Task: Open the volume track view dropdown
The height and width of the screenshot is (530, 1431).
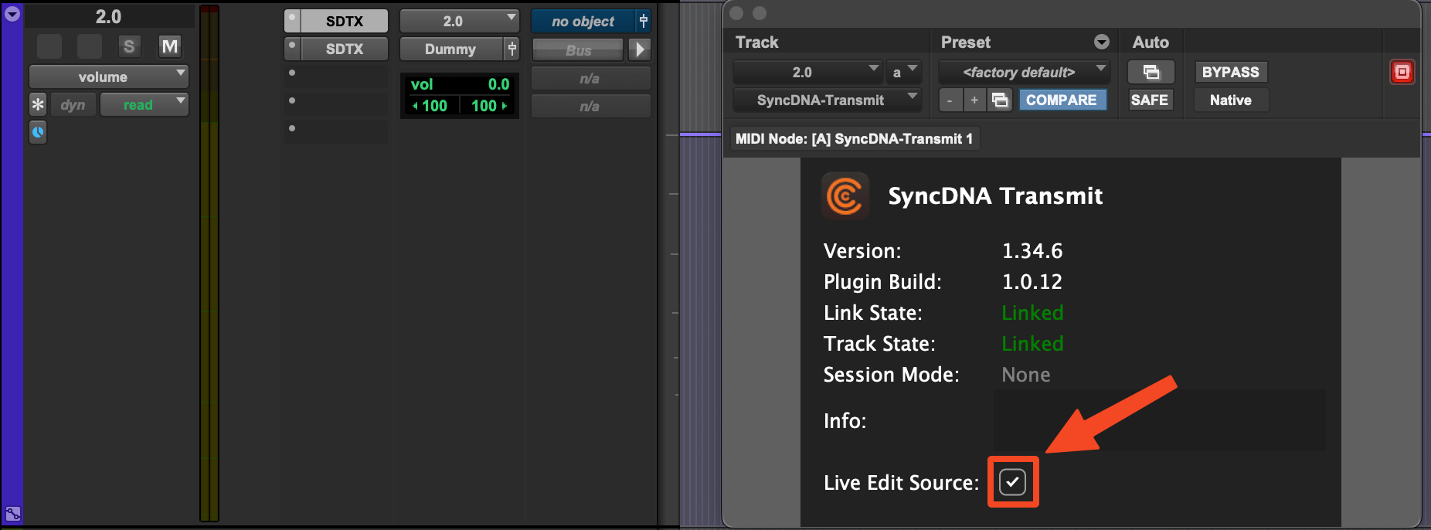Action: coord(109,76)
